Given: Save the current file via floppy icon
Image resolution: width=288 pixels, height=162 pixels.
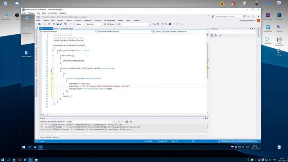Looking at the screenshot, I should point(58,24).
